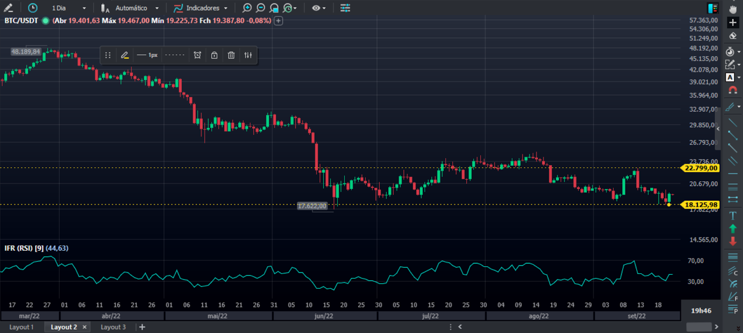Select the hand pan tool
The image size is (743, 333).
[x=733, y=9]
